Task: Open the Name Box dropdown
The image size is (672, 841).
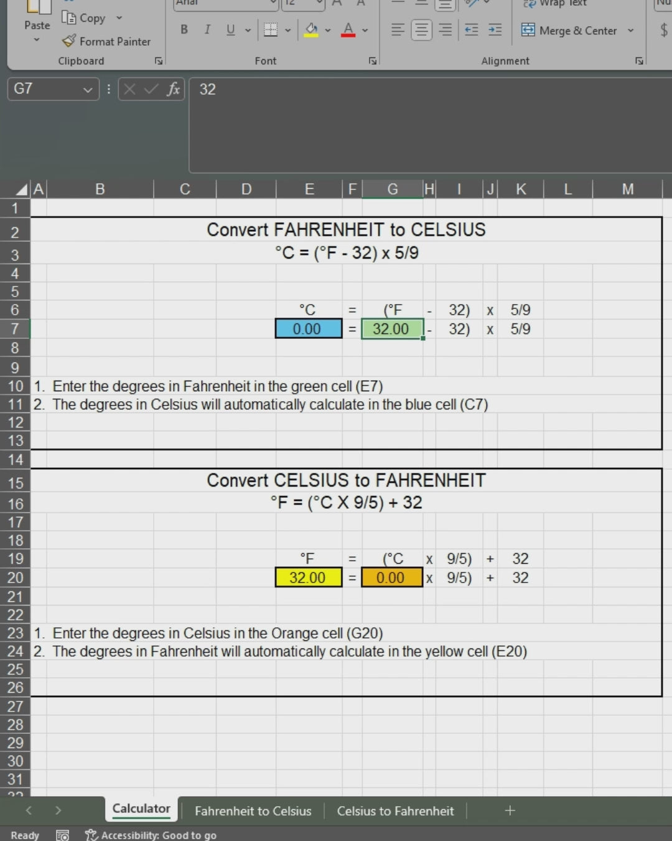Action: pyautogui.click(x=88, y=90)
